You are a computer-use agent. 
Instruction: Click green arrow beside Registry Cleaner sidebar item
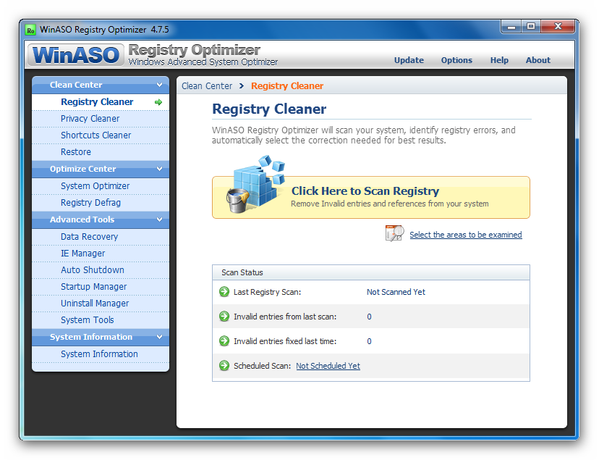pos(158,102)
